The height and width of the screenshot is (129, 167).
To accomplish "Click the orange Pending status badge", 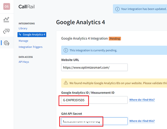I will 115,39.
